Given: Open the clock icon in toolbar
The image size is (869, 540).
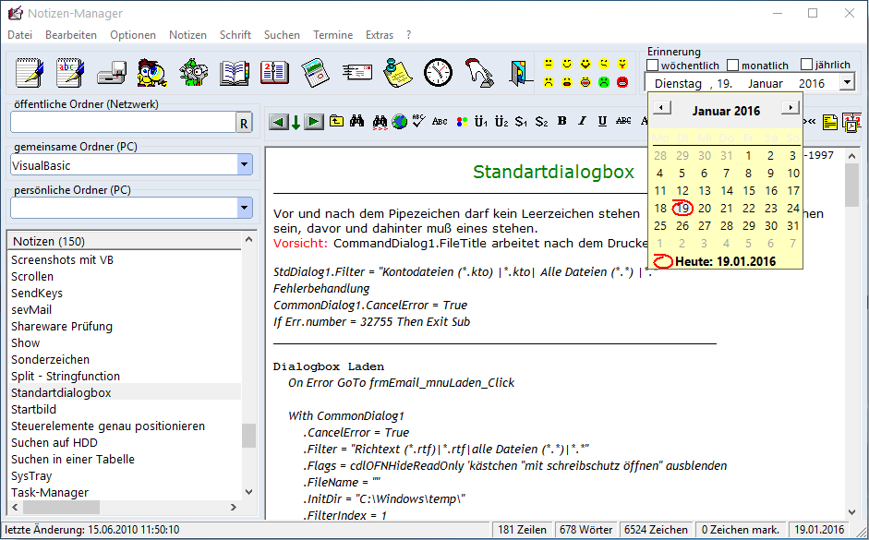Looking at the screenshot, I should [438, 73].
